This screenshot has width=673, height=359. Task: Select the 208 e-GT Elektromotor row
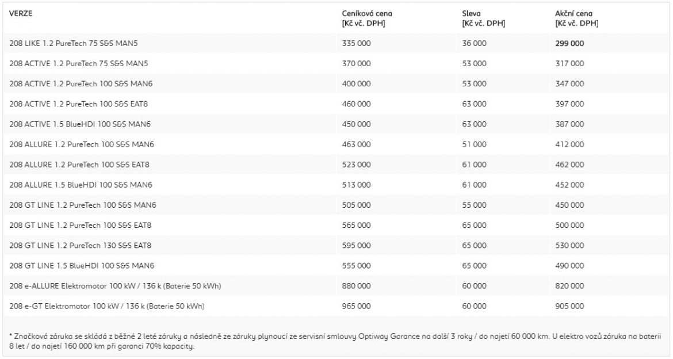click(x=336, y=305)
